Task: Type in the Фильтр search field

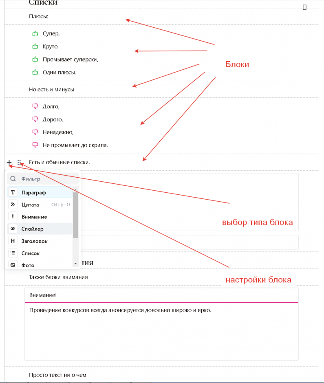Action: point(47,179)
